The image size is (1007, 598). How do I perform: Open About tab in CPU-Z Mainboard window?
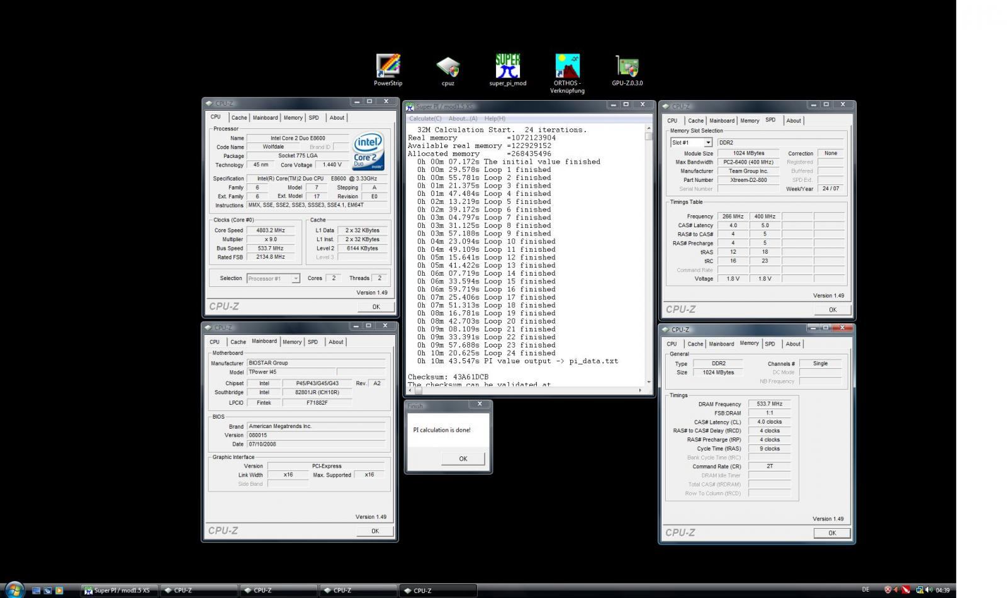point(336,342)
